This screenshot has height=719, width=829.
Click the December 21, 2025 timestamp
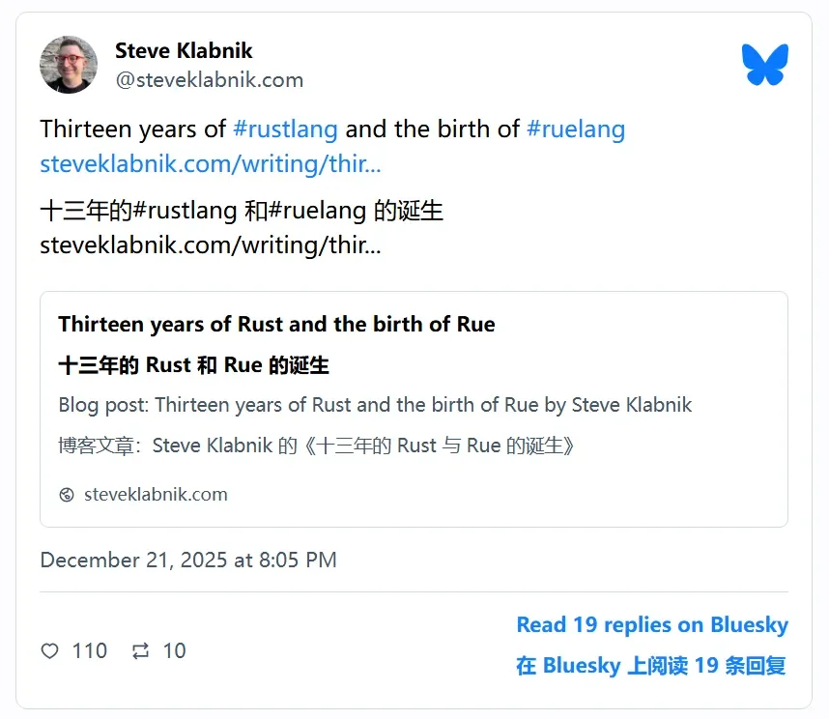coord(187,560)
